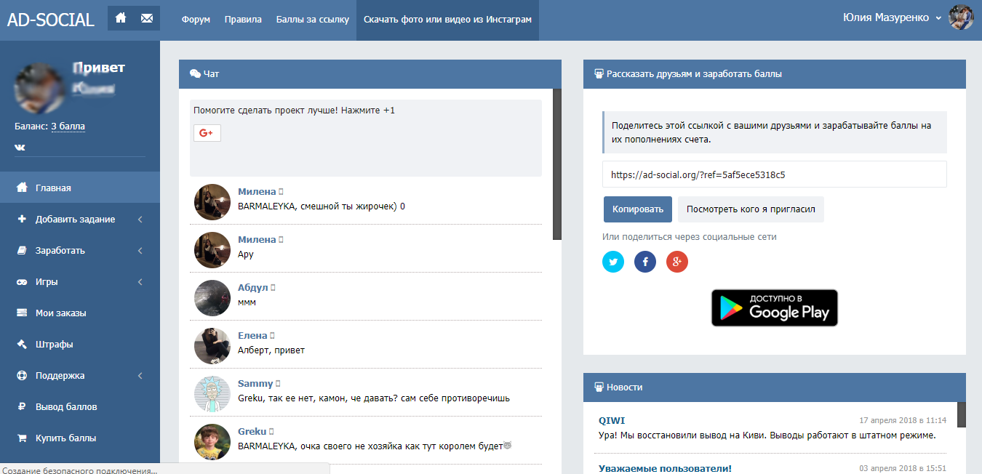Expand the Добавить задание submenu chevron
Image resolution: width=982 pixels, height=474 pixels.
click(140, 220)
